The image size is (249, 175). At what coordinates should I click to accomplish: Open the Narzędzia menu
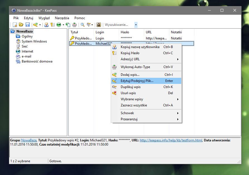[x=62, y=18]
